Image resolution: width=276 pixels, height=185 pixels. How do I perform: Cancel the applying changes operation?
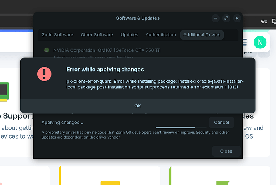point(221,122)
